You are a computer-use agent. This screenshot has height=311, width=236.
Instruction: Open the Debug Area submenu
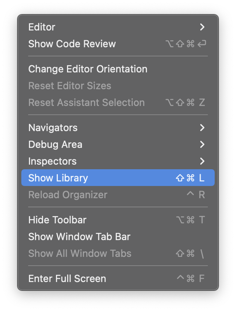point(55,144)
